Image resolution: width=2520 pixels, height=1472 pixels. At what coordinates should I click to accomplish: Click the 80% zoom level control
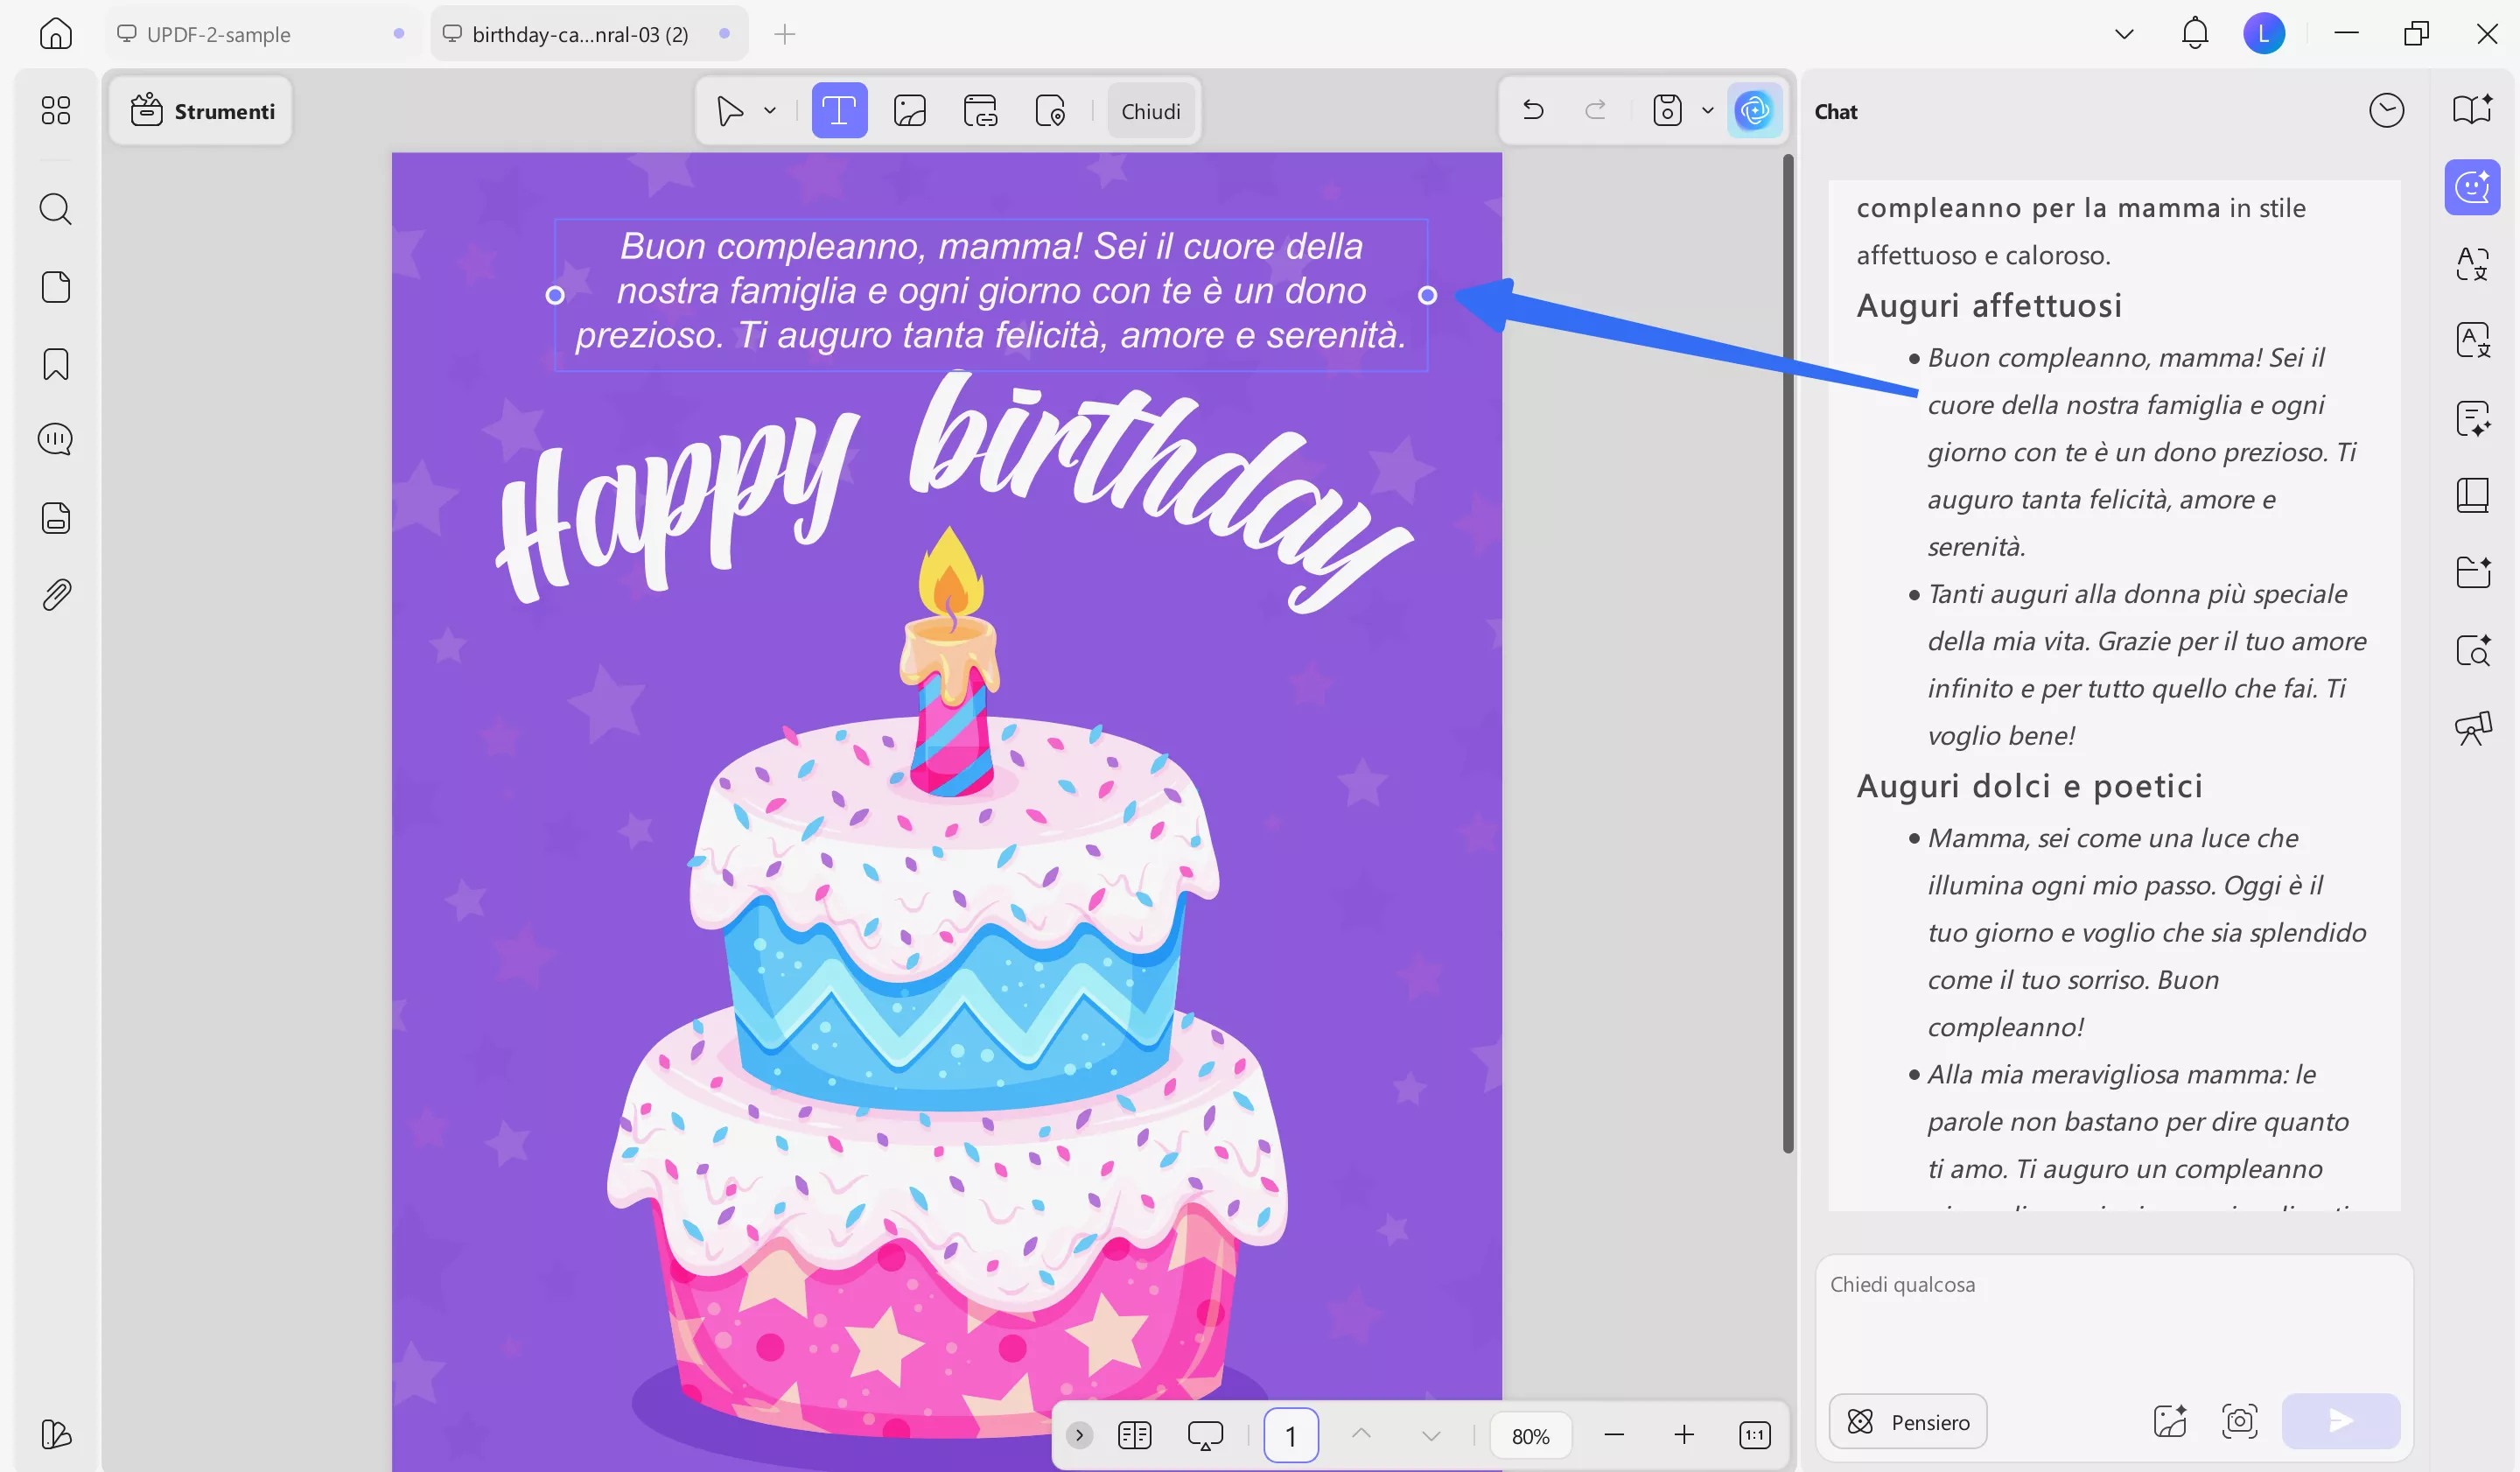tap(1530, 1434)
